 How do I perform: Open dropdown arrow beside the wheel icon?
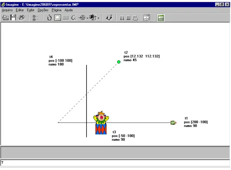coord(87,18)
